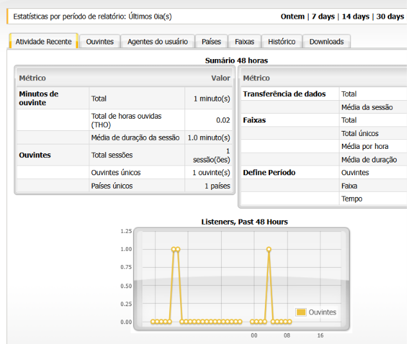Click the Transferência de dados row label
Viewport: 407px width, 344px height.
click(284, 94)
